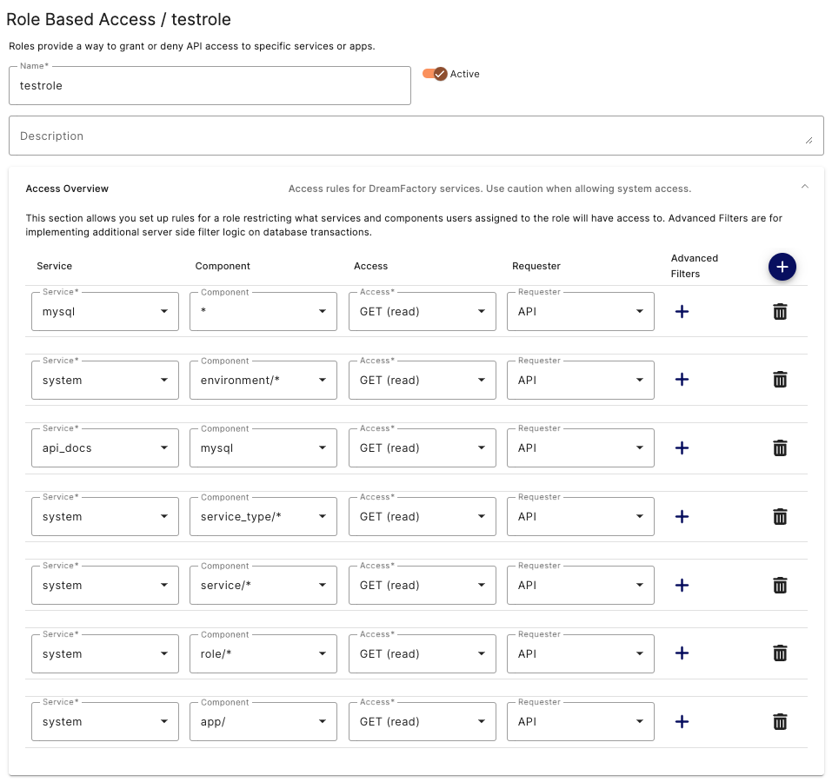The width and height of the screenshot is (832, 782).
Task: Delete the app/ component rule
Action: tap(780, 722)
